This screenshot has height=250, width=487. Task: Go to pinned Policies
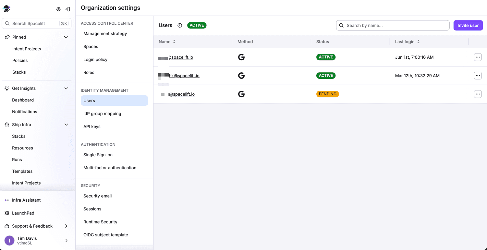click(x=20, y=60)
